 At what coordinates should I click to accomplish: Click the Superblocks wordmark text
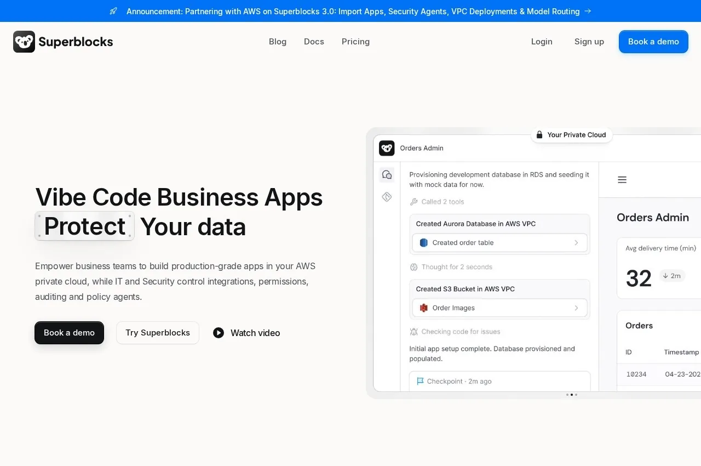point(76,42)
